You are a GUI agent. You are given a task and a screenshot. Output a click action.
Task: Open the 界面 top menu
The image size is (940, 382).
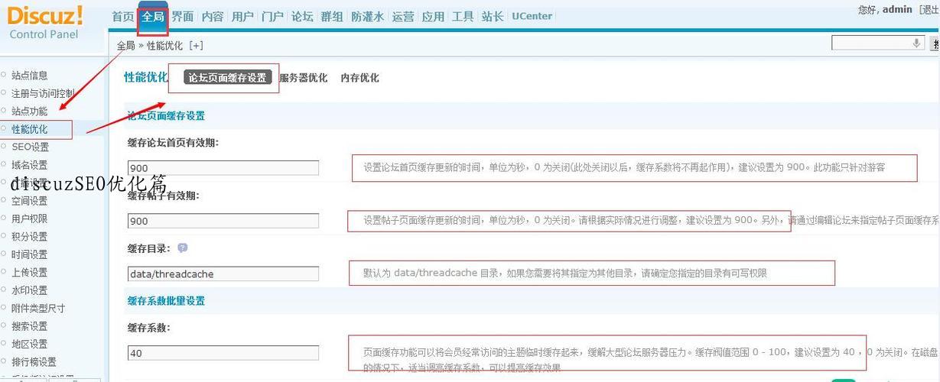click(x=183, y=16)
